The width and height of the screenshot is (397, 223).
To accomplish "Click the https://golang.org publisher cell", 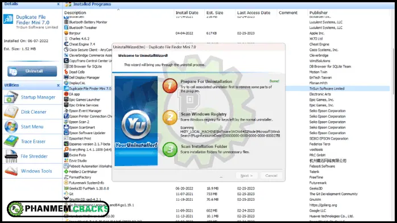I will [x=323, y=205].
